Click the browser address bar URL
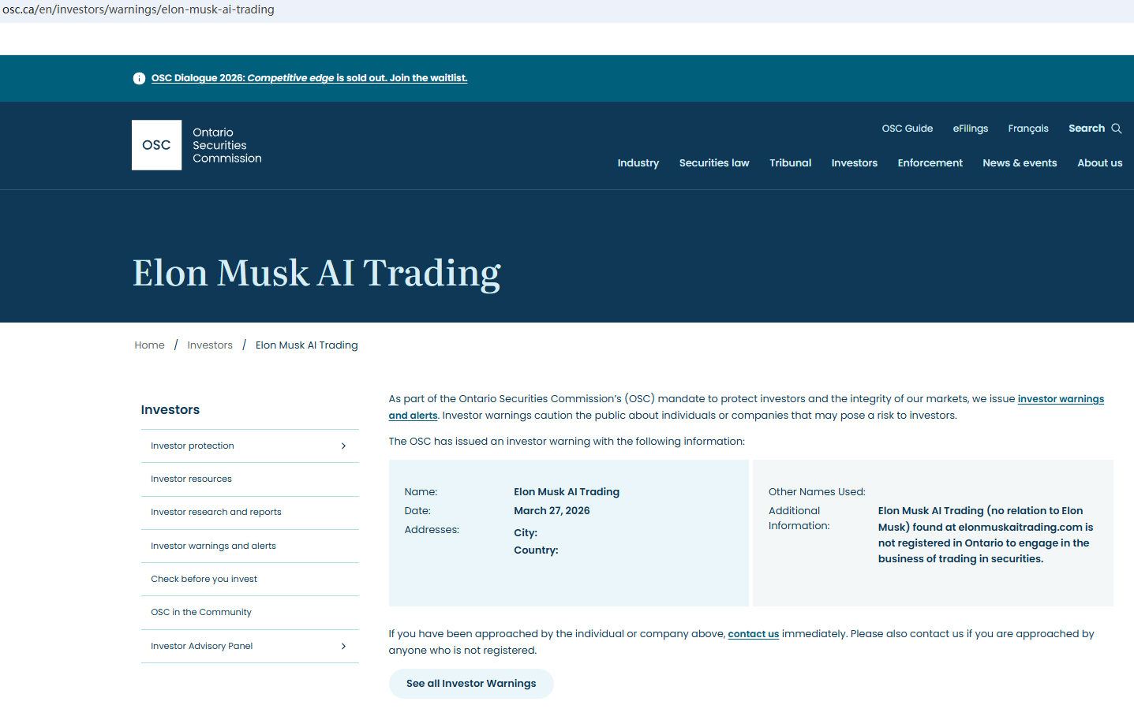 pos(139,9)
